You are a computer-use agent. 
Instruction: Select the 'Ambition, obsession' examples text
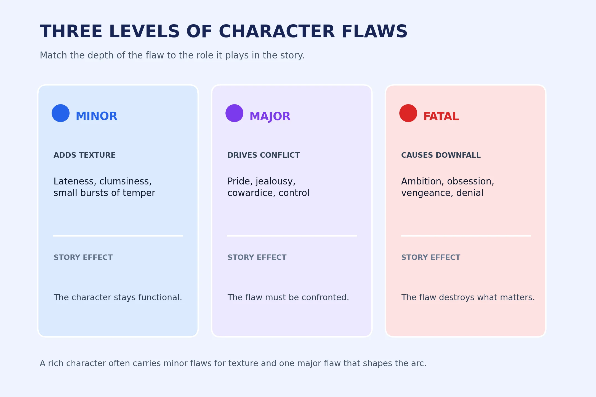pos(448,187)
